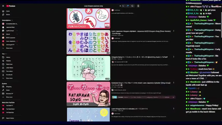The image size is (222, 125).
Task: Open more options for Learn Hiragana fast video
Action: click(x=174, y=108)
